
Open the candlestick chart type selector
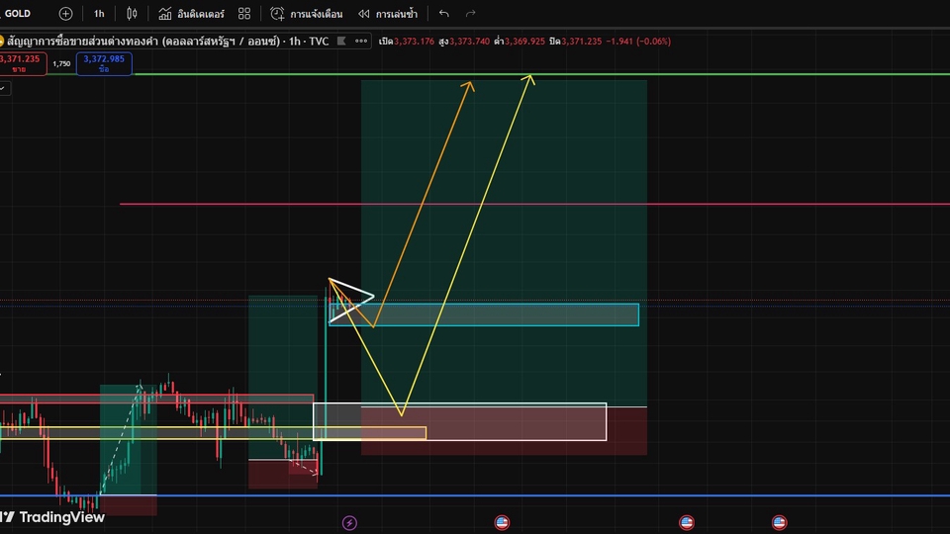click(x=133, y=14)
